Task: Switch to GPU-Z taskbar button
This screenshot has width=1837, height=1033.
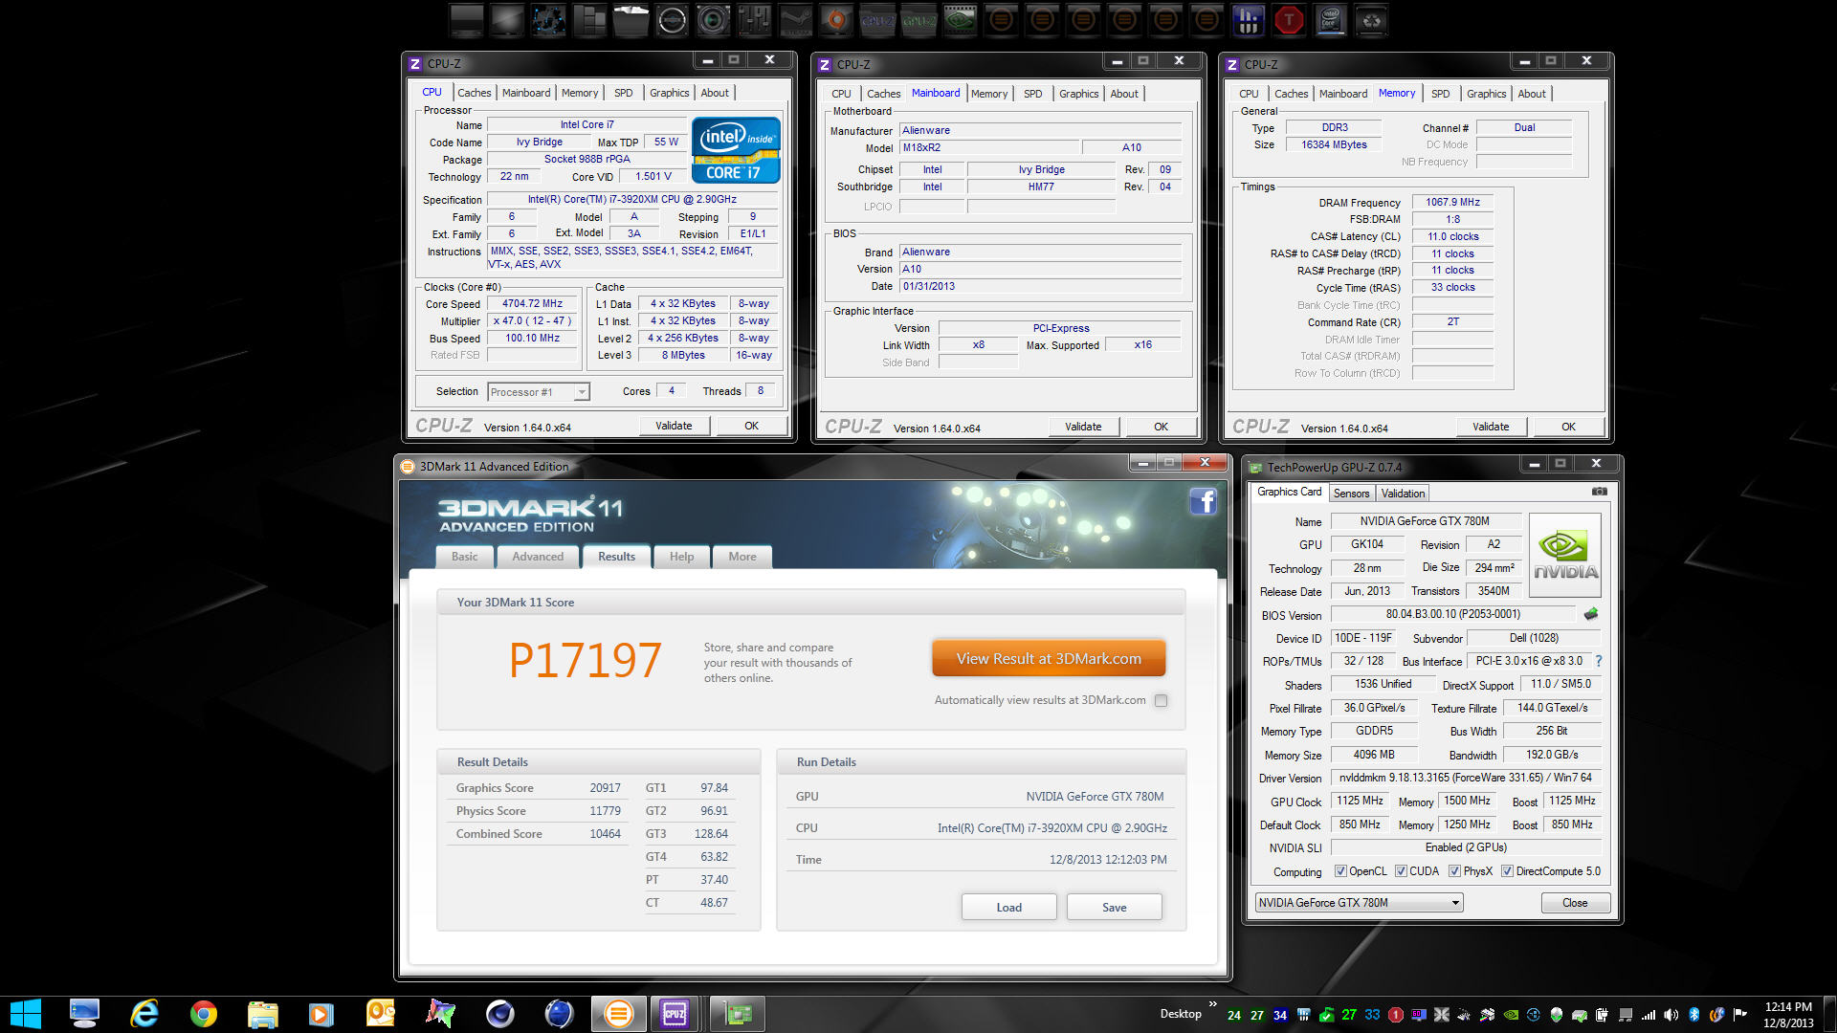Action: point(738,1014)
